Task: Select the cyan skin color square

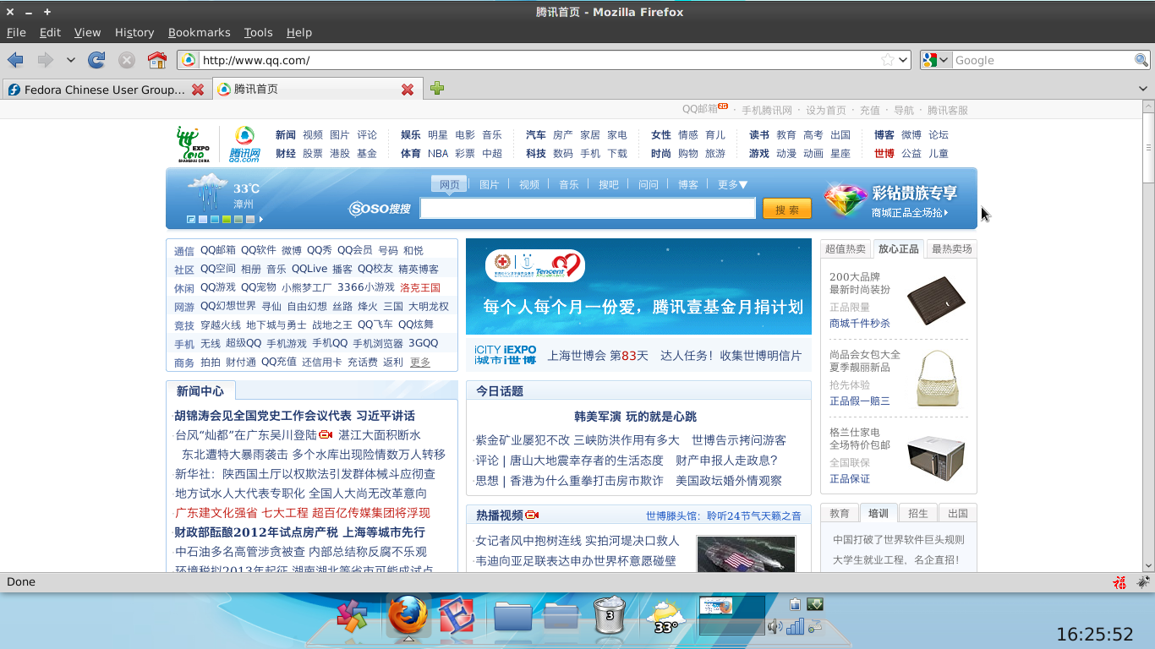Action: coord(215,220)
